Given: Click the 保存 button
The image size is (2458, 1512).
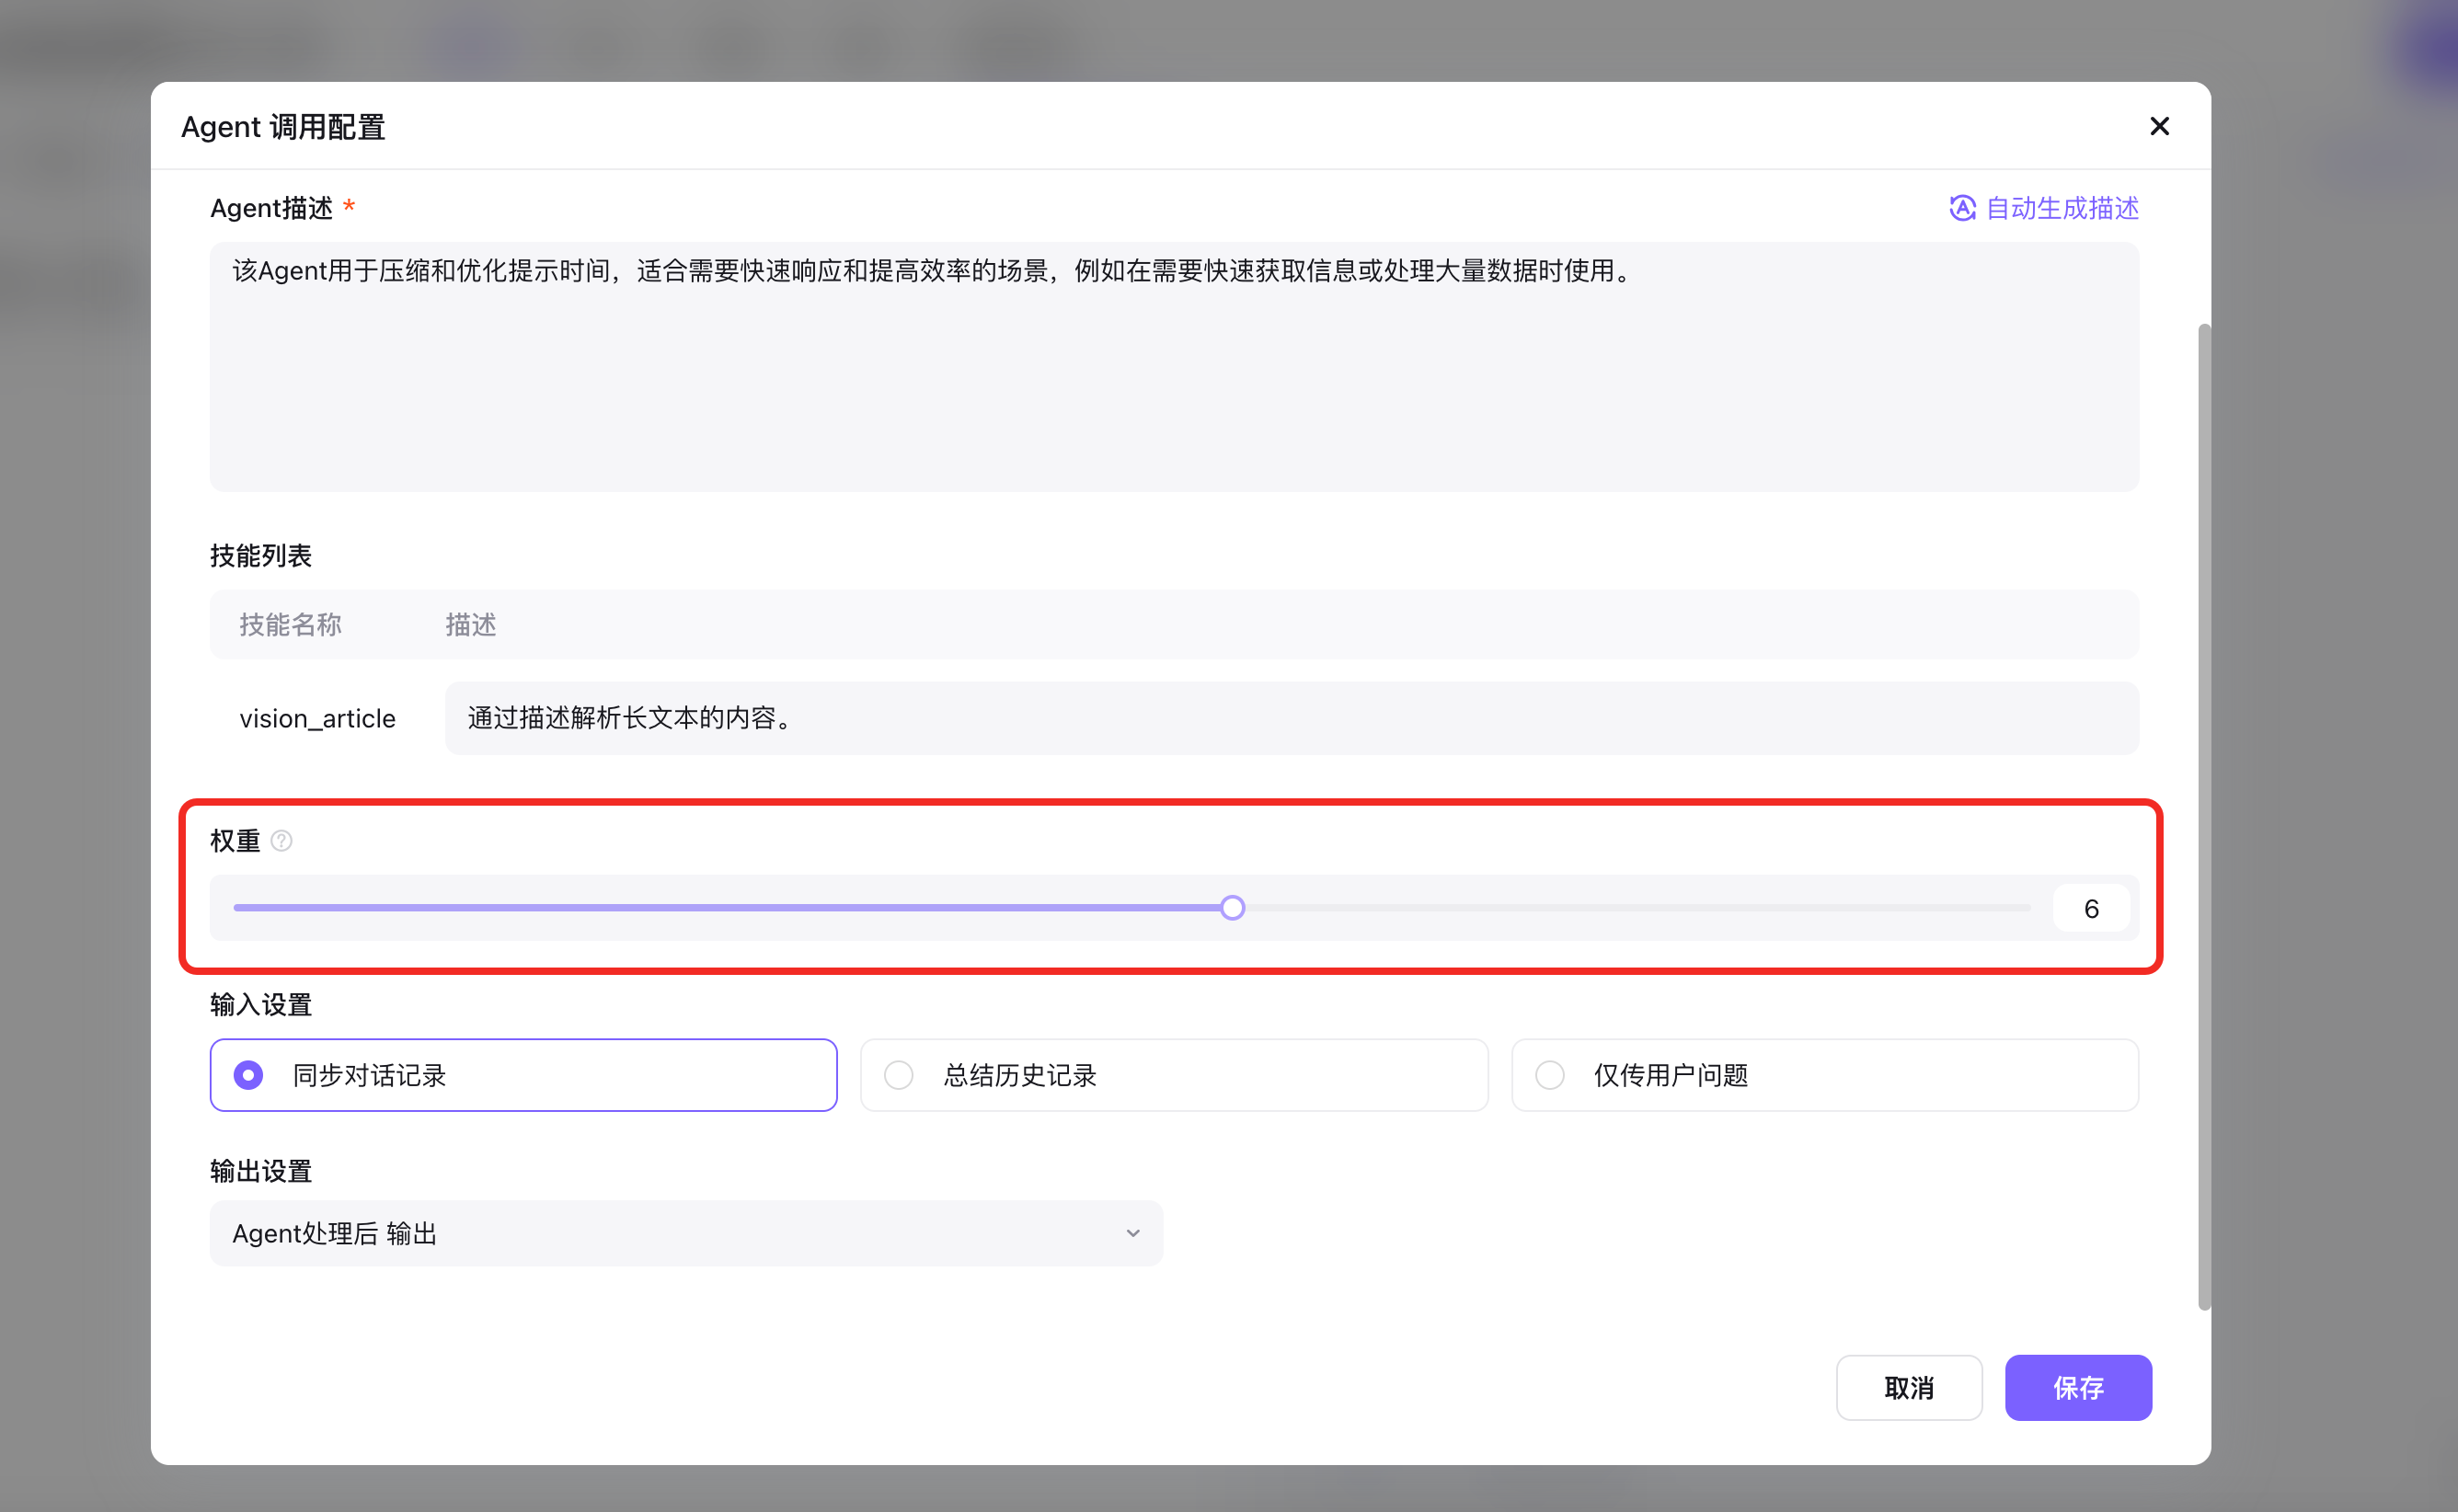Looking at the screenshot, I should click(x=2078, y=1387).
